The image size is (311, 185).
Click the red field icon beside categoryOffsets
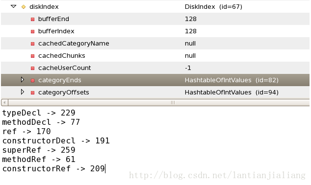coord(32,93)
